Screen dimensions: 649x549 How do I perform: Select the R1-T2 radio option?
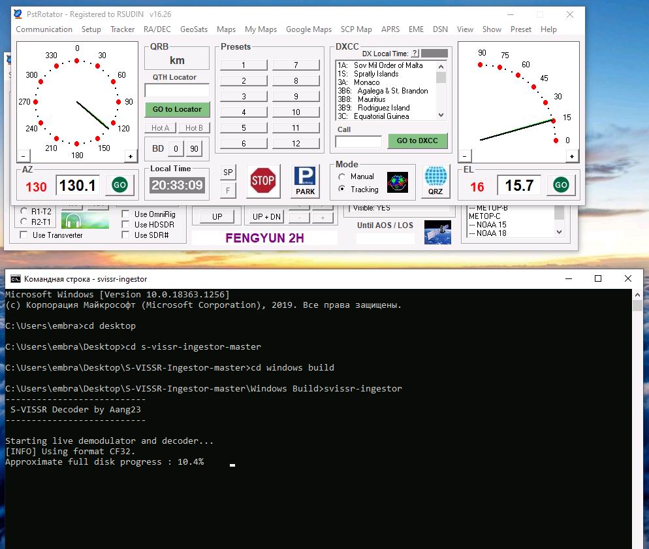pyautogui.click(x=24, y=211)
